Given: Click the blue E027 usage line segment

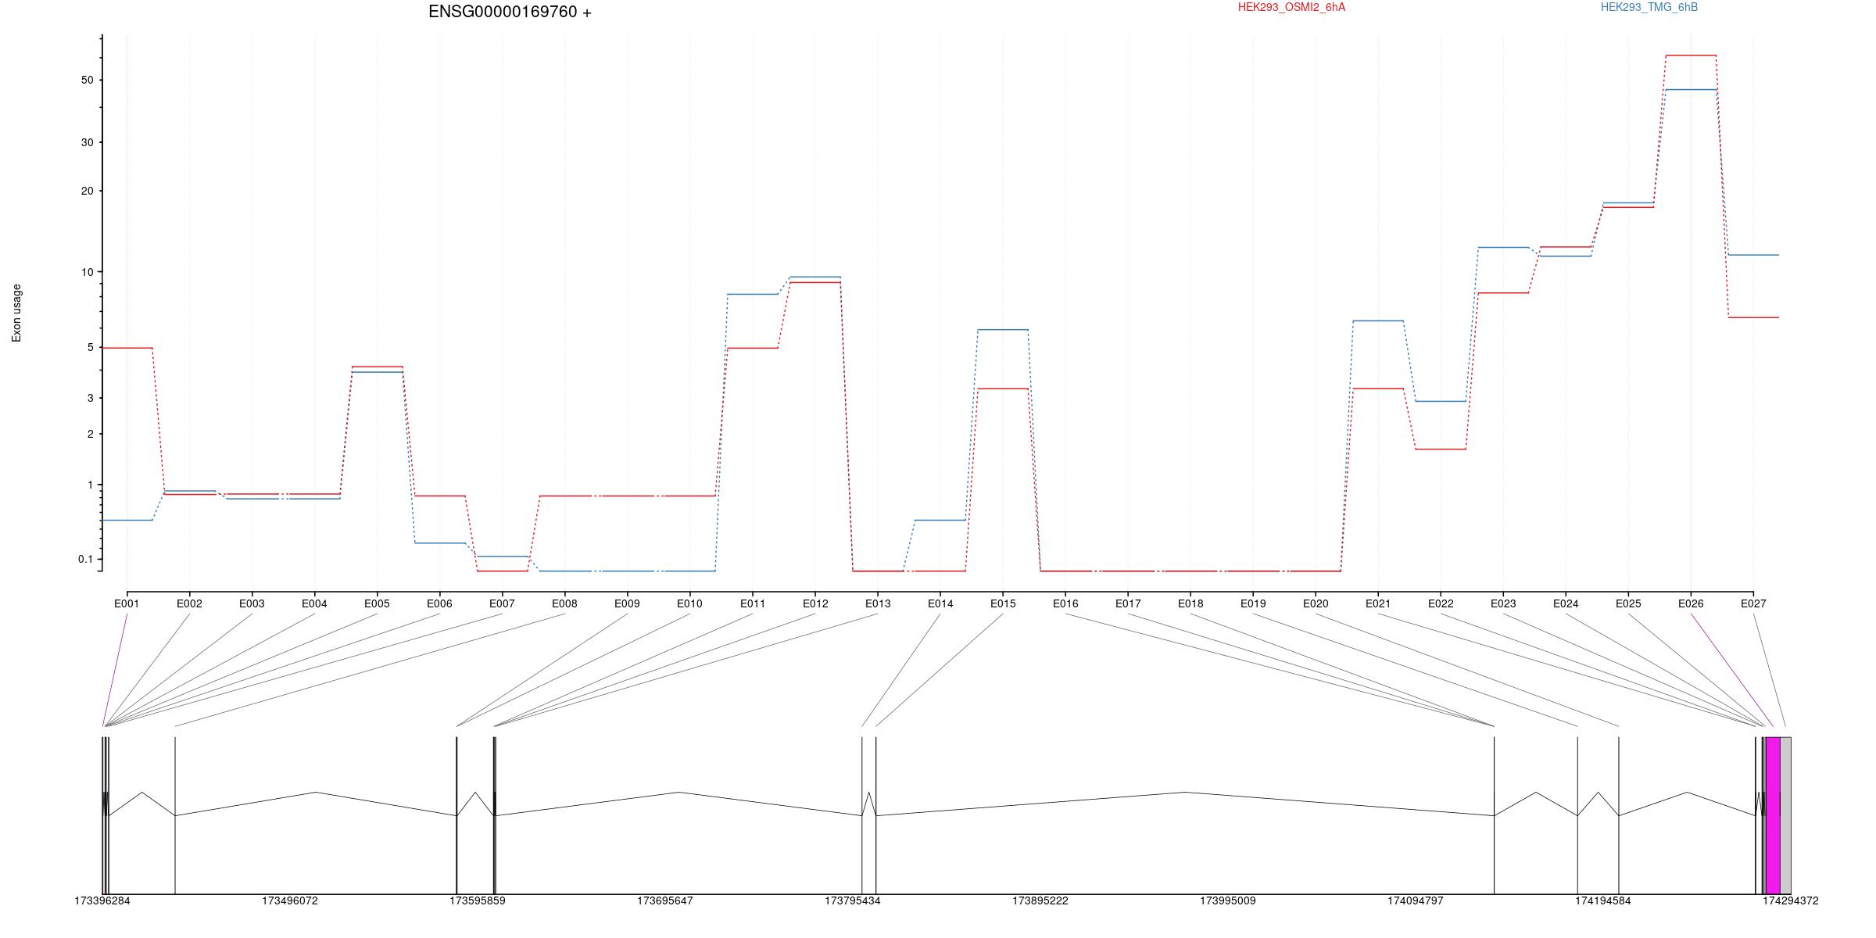Looking at the screenshot, I should 1753,255.
